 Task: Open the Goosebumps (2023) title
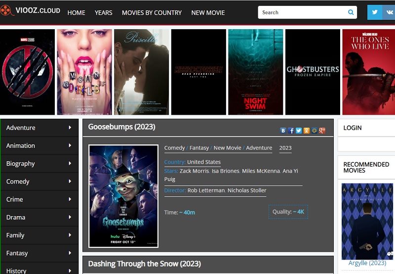[x=121, y=127]
